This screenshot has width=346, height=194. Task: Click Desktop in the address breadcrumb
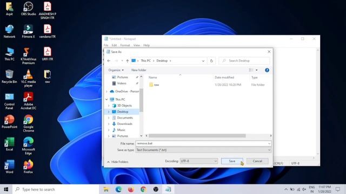click(x=162, y=61)
